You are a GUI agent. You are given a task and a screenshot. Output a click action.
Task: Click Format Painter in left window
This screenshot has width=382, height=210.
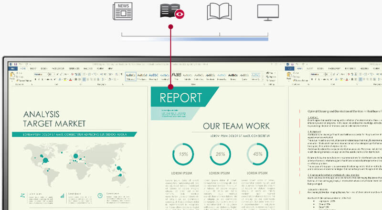pos(24,81)
